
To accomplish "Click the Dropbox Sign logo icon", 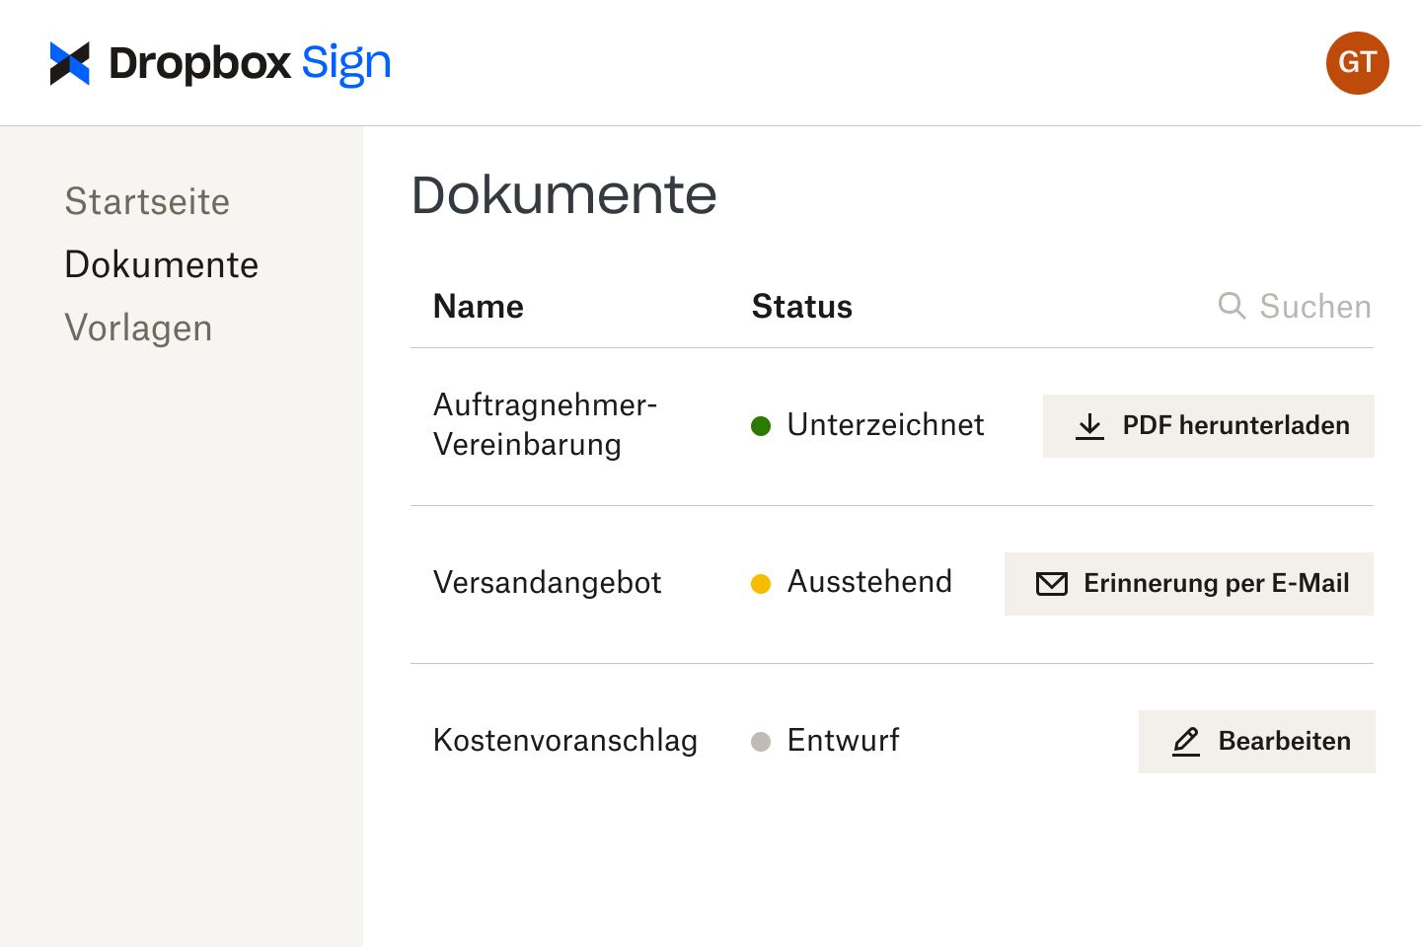I will pos(67,62).
